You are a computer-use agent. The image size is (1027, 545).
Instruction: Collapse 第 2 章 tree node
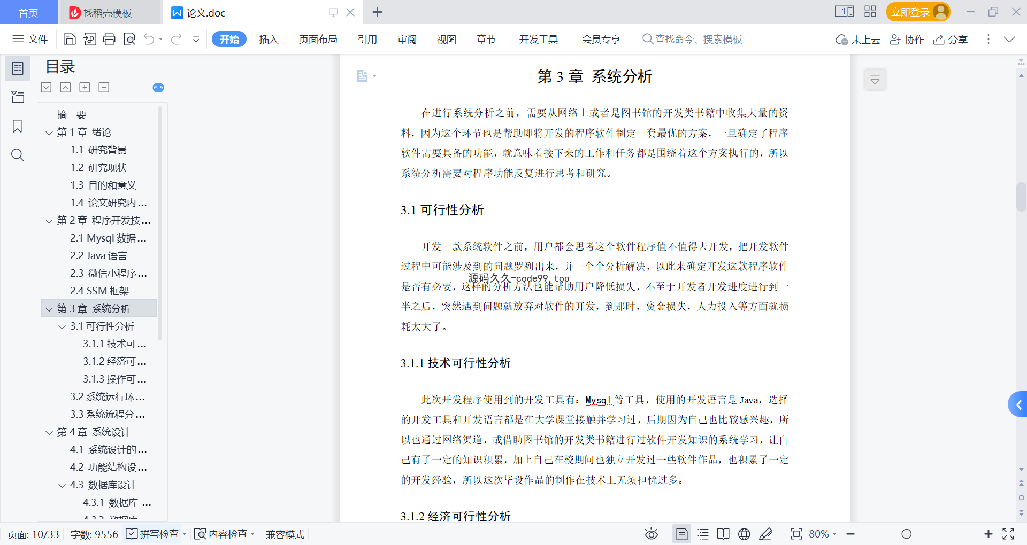tap(49, 221)
